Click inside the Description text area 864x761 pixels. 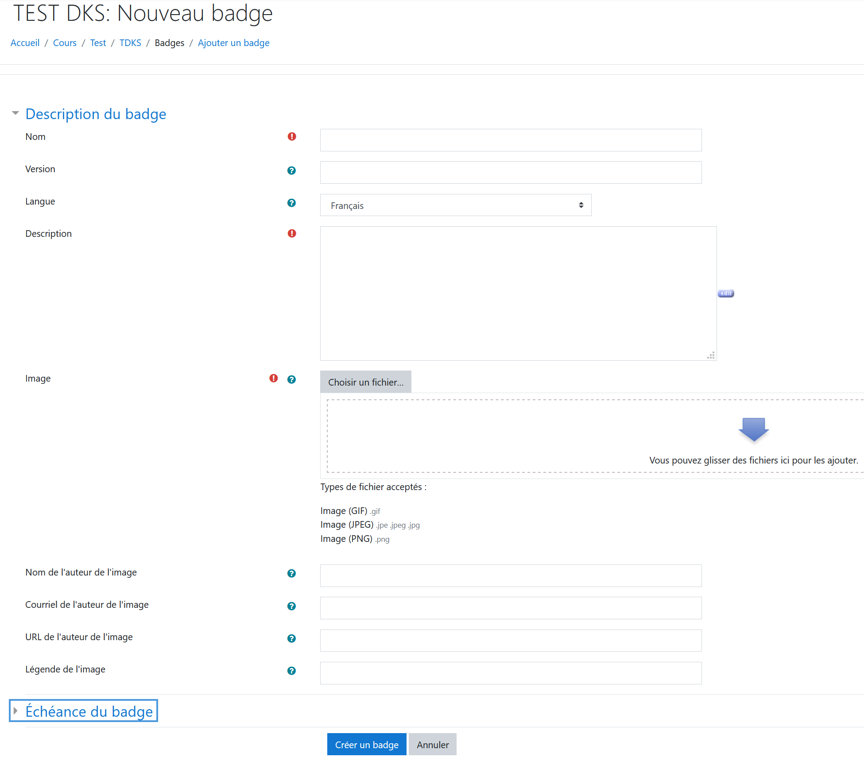[x=518, y=294]
